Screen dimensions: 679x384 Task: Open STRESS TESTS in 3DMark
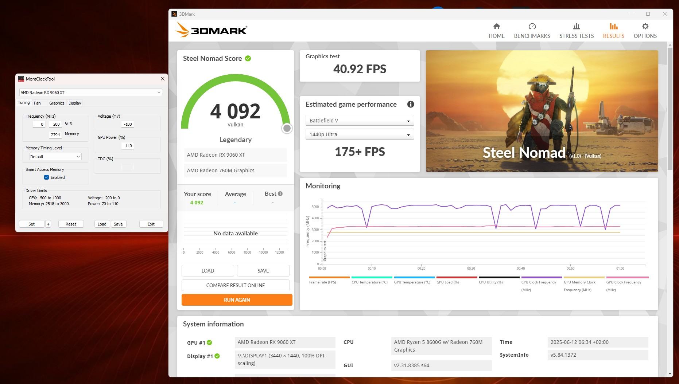point(576,31)
